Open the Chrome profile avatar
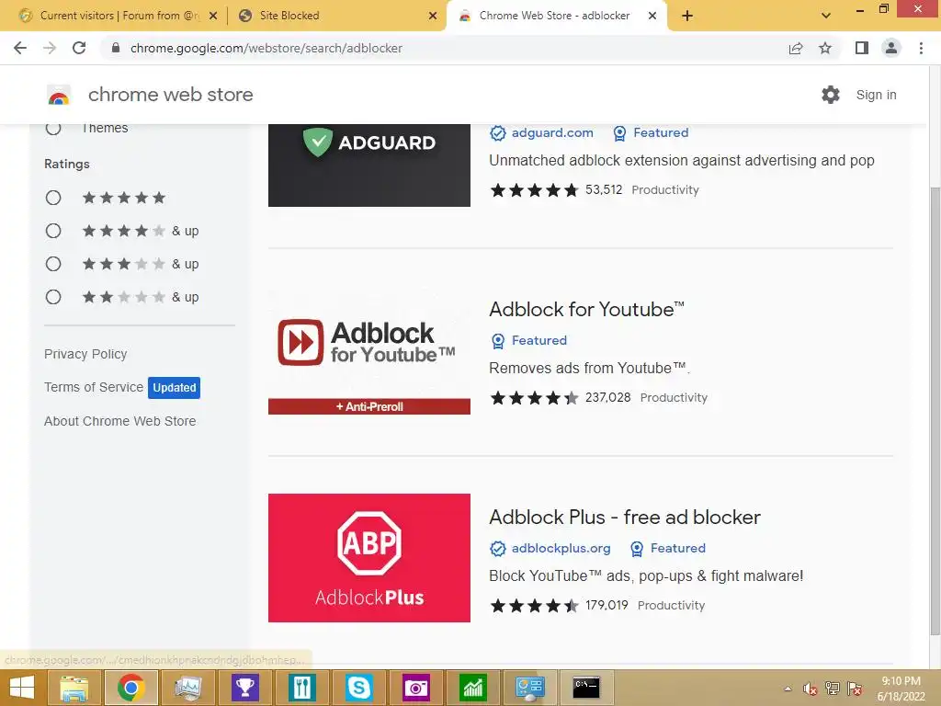 pos(891,48)
